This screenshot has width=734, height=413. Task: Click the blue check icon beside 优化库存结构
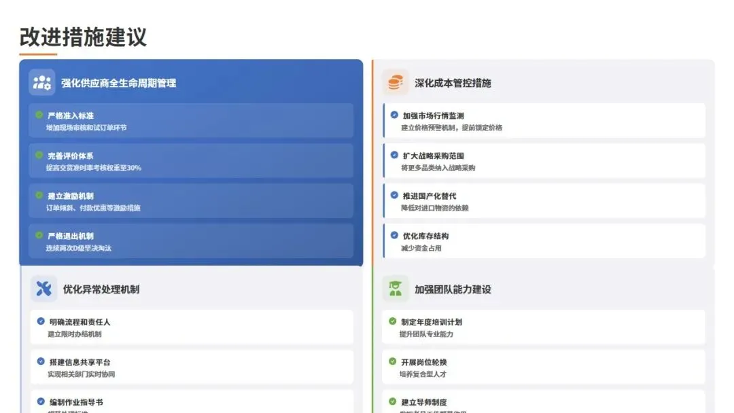(x=394, y=235)
